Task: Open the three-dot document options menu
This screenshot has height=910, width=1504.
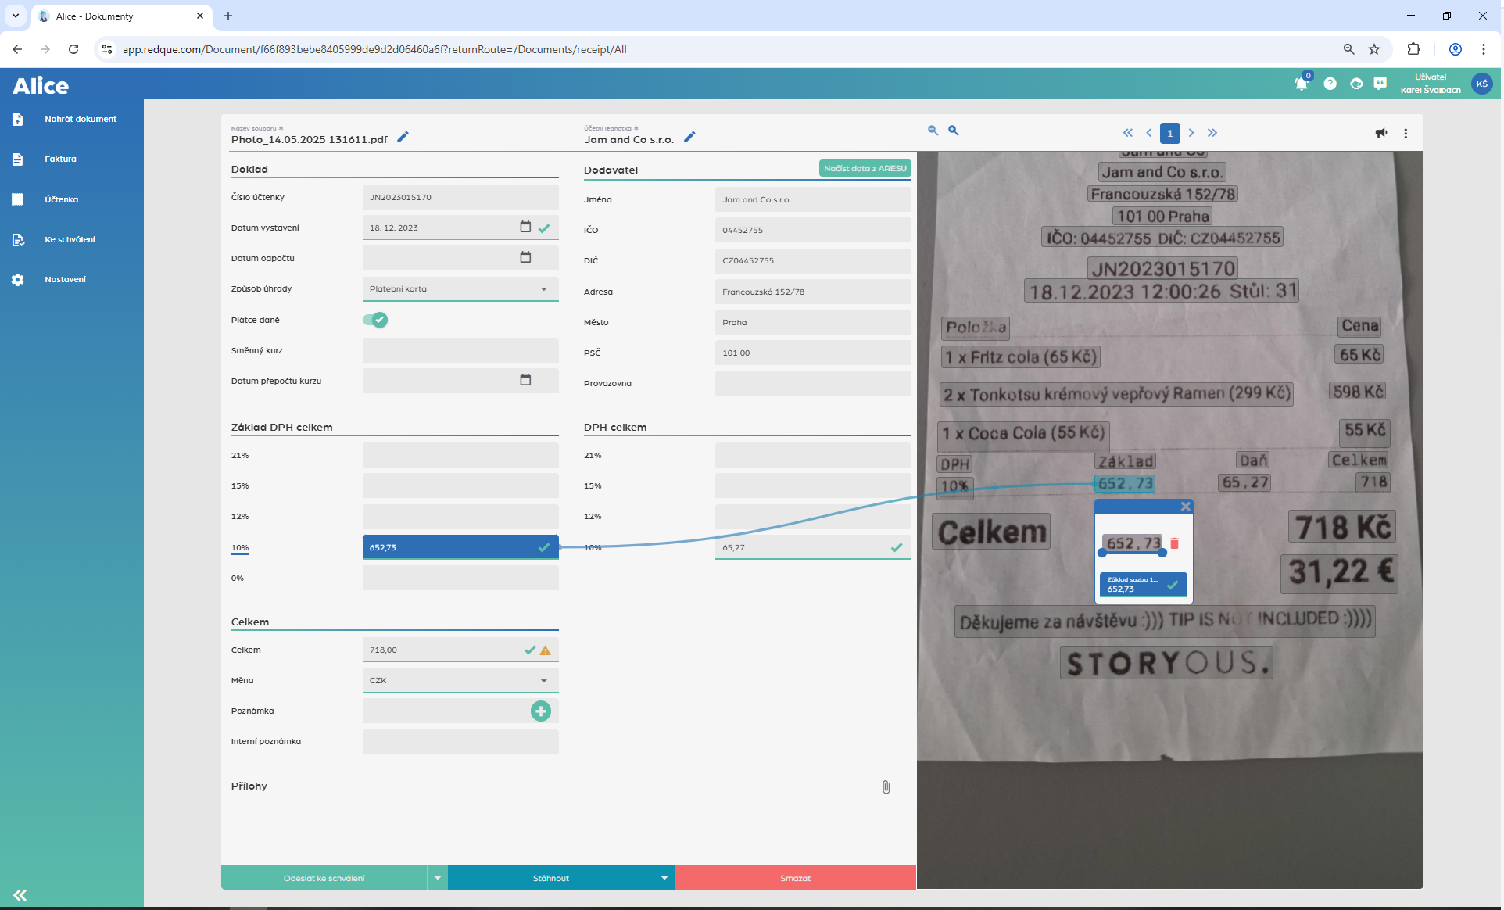Action: (1406, 133)
